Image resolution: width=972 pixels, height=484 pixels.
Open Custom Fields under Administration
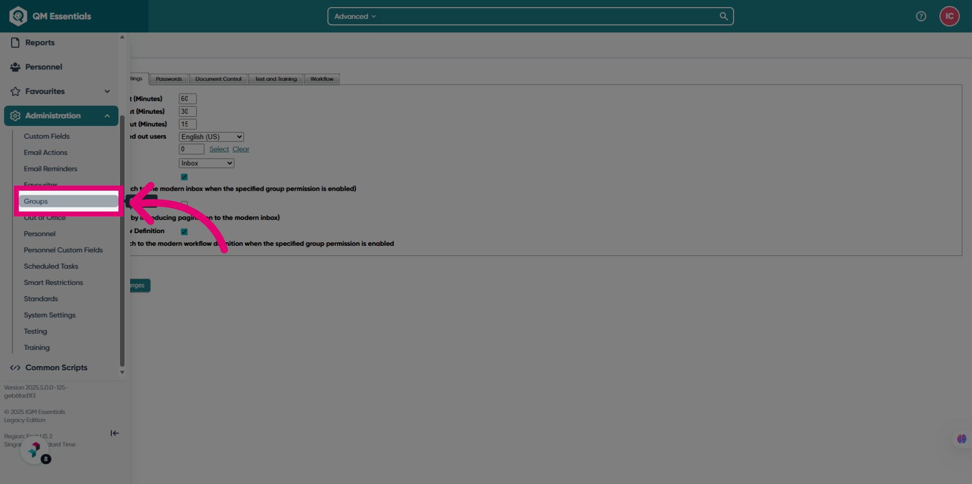47,136
